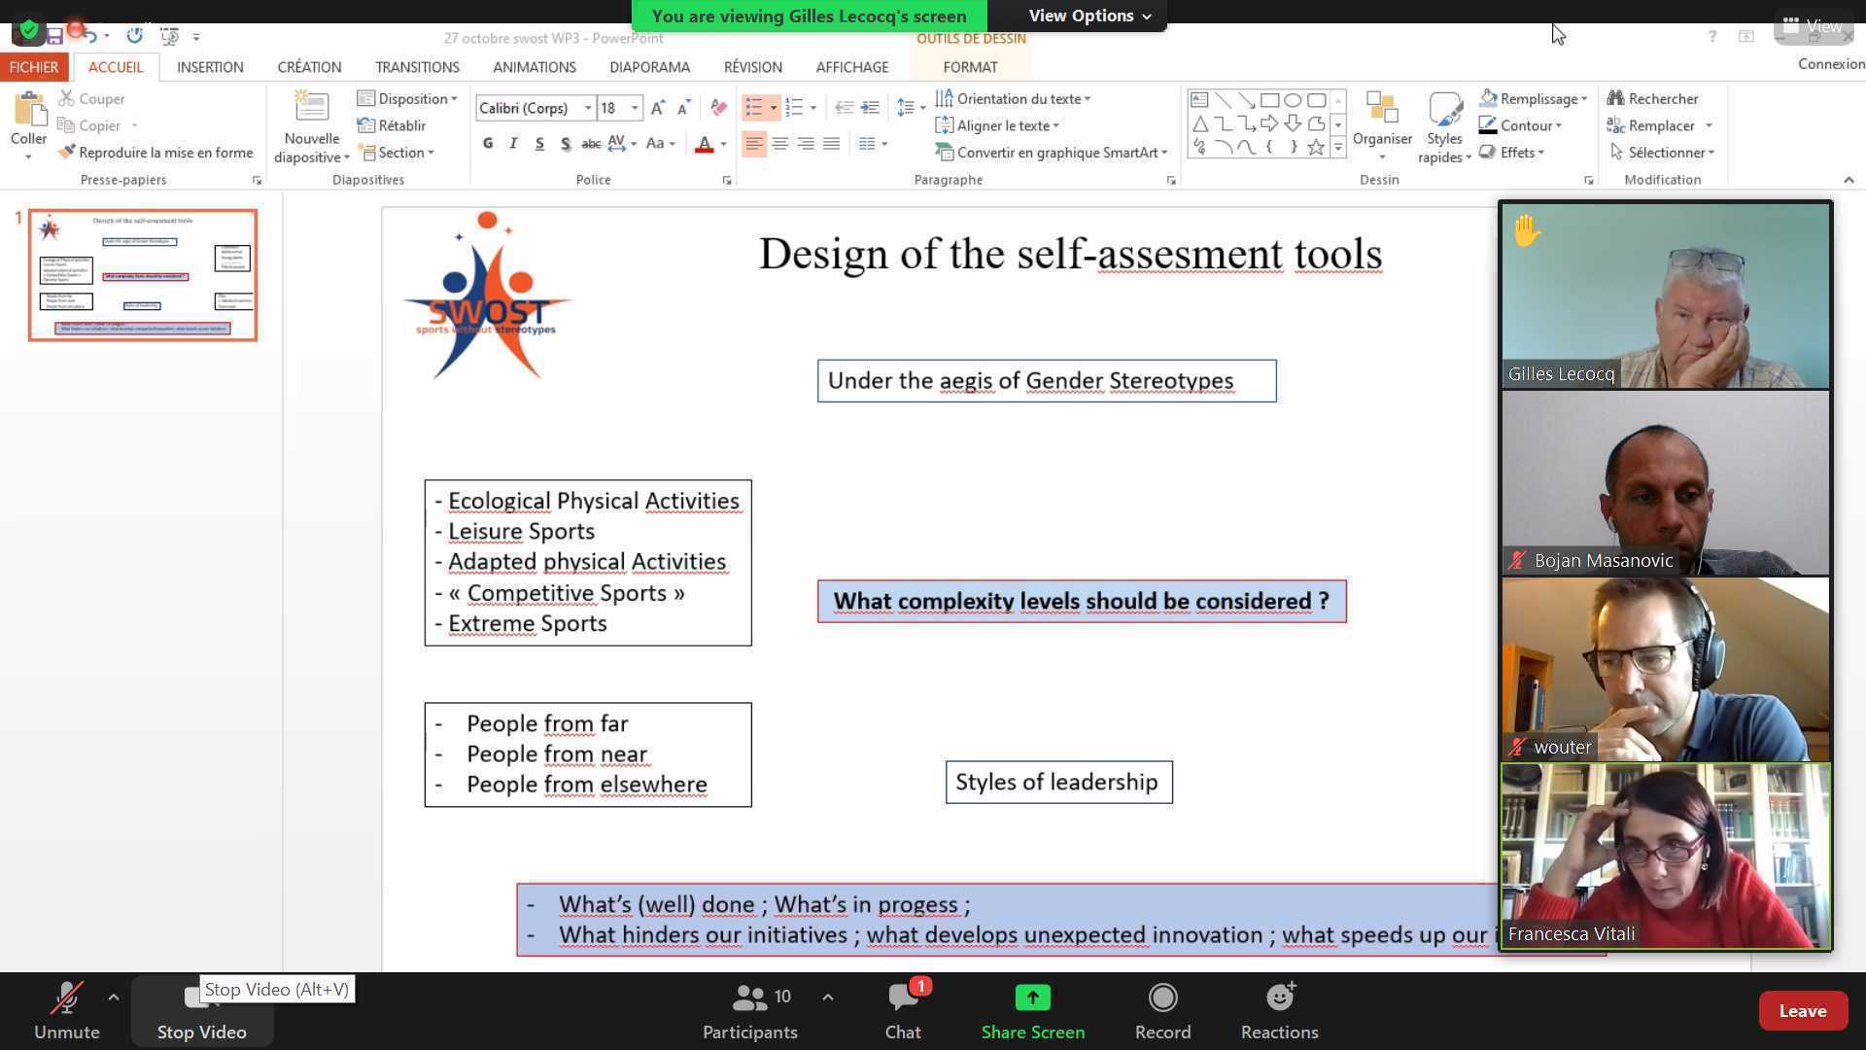Select slide 1 thumbnail in the panel
Viewport: 1866px width, 1050px height.
click(x=143, y=275)
